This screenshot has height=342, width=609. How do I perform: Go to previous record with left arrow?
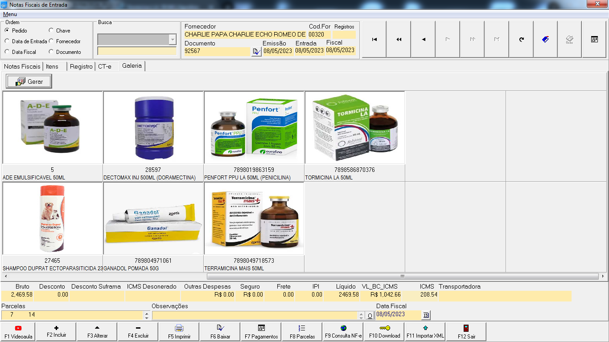point(423,40)
